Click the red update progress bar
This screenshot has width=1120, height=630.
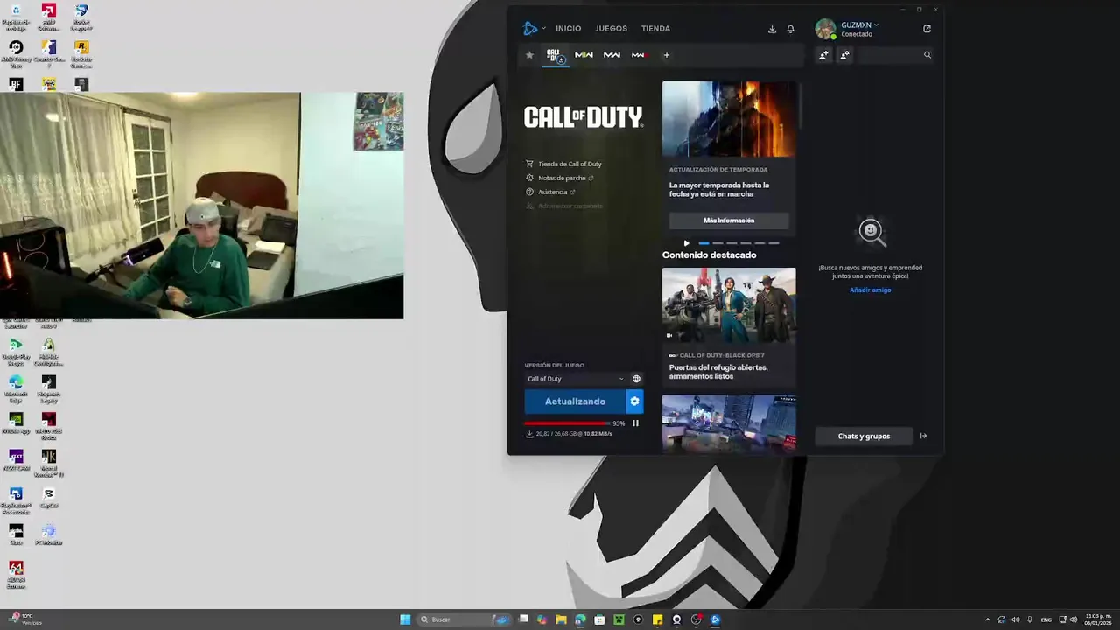(x=566, y=423)
